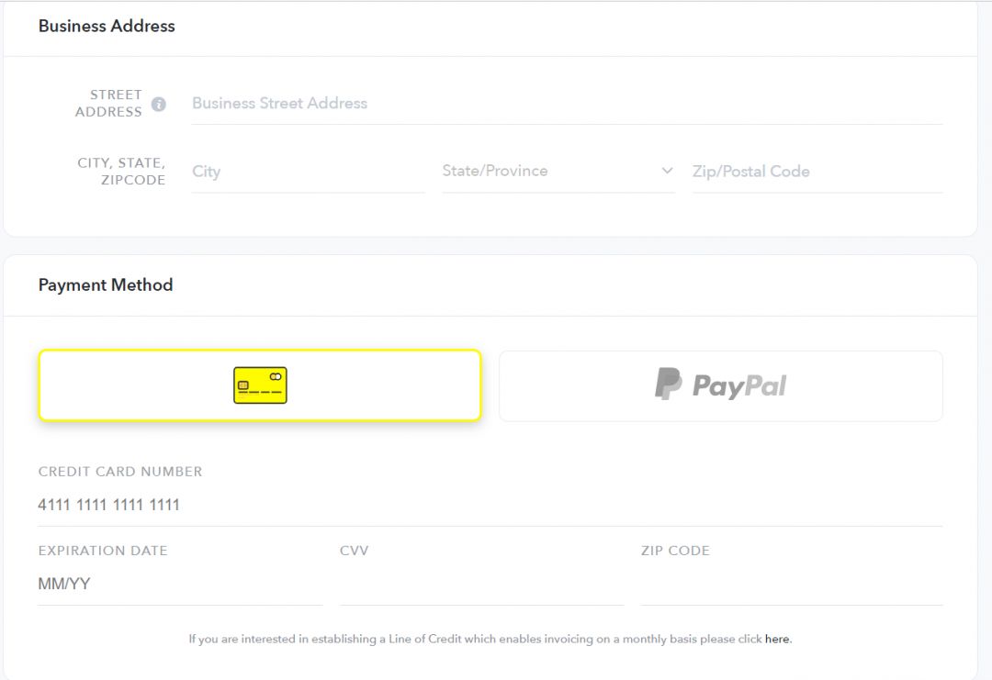992x680 pixels.
Task: Follow the Line of Credit 'here' link
Action: 777,639
